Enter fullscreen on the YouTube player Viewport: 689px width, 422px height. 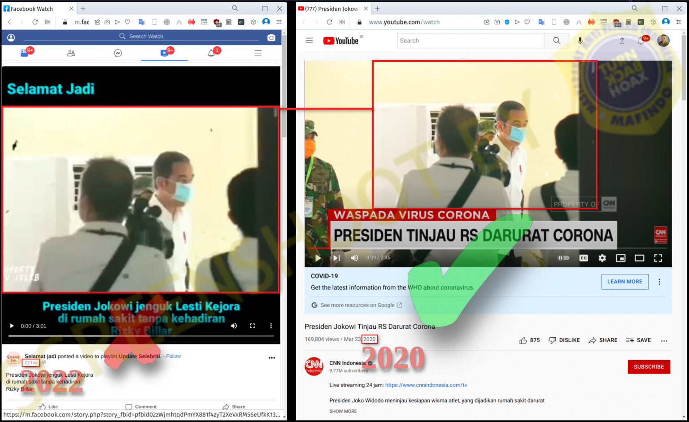tap(658, 258)
